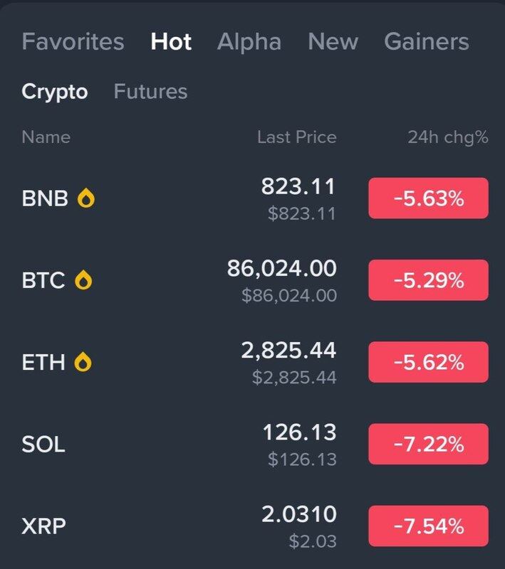
Task: Select the Crypto sub-tab
Action: [55, 92]
